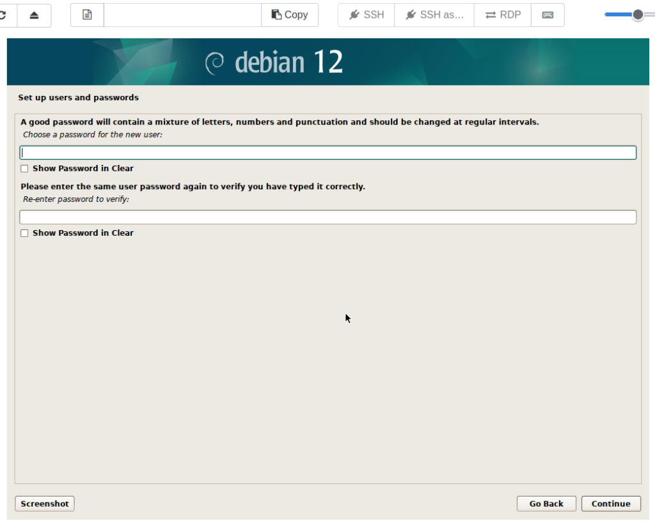Focus the re-enter password verification field
The height and width of the screenshot is (526, 655).
[x=327, y=217]
